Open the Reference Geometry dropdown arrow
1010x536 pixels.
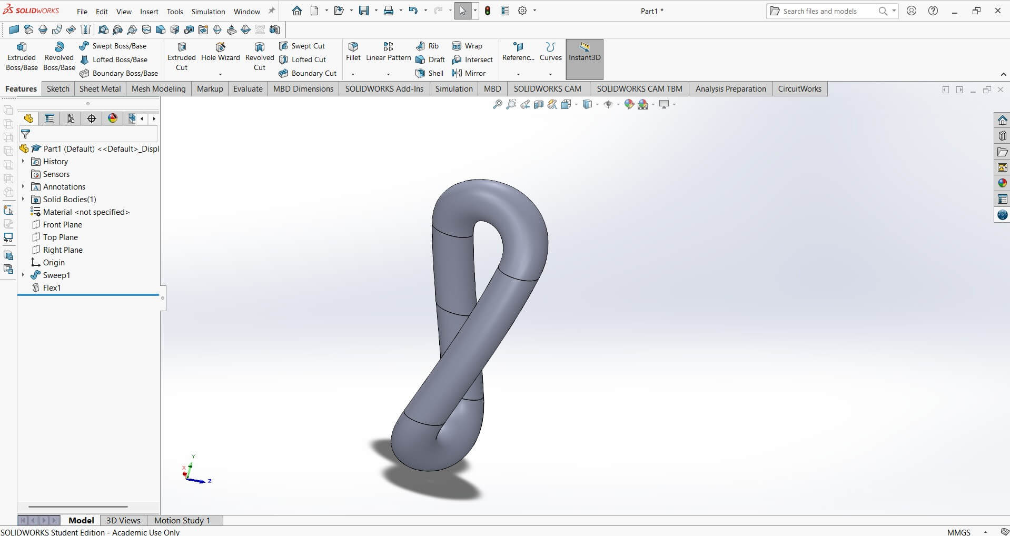[518, 74]
